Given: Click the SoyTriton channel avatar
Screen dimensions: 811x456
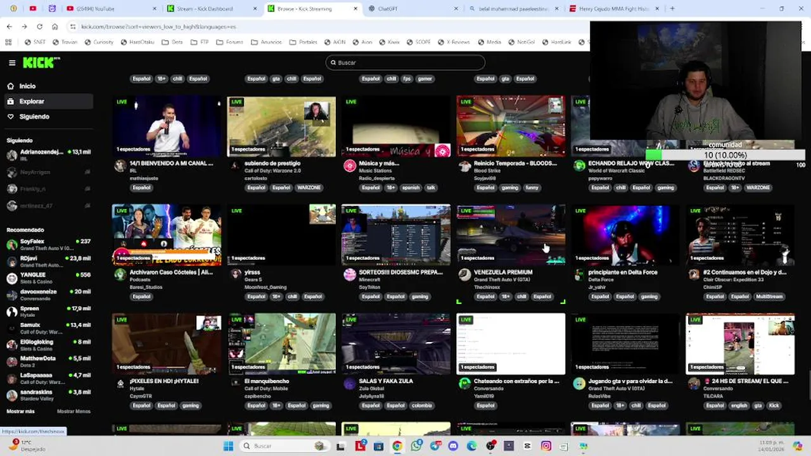Looking at the screenshot, I should coord(350,275).
